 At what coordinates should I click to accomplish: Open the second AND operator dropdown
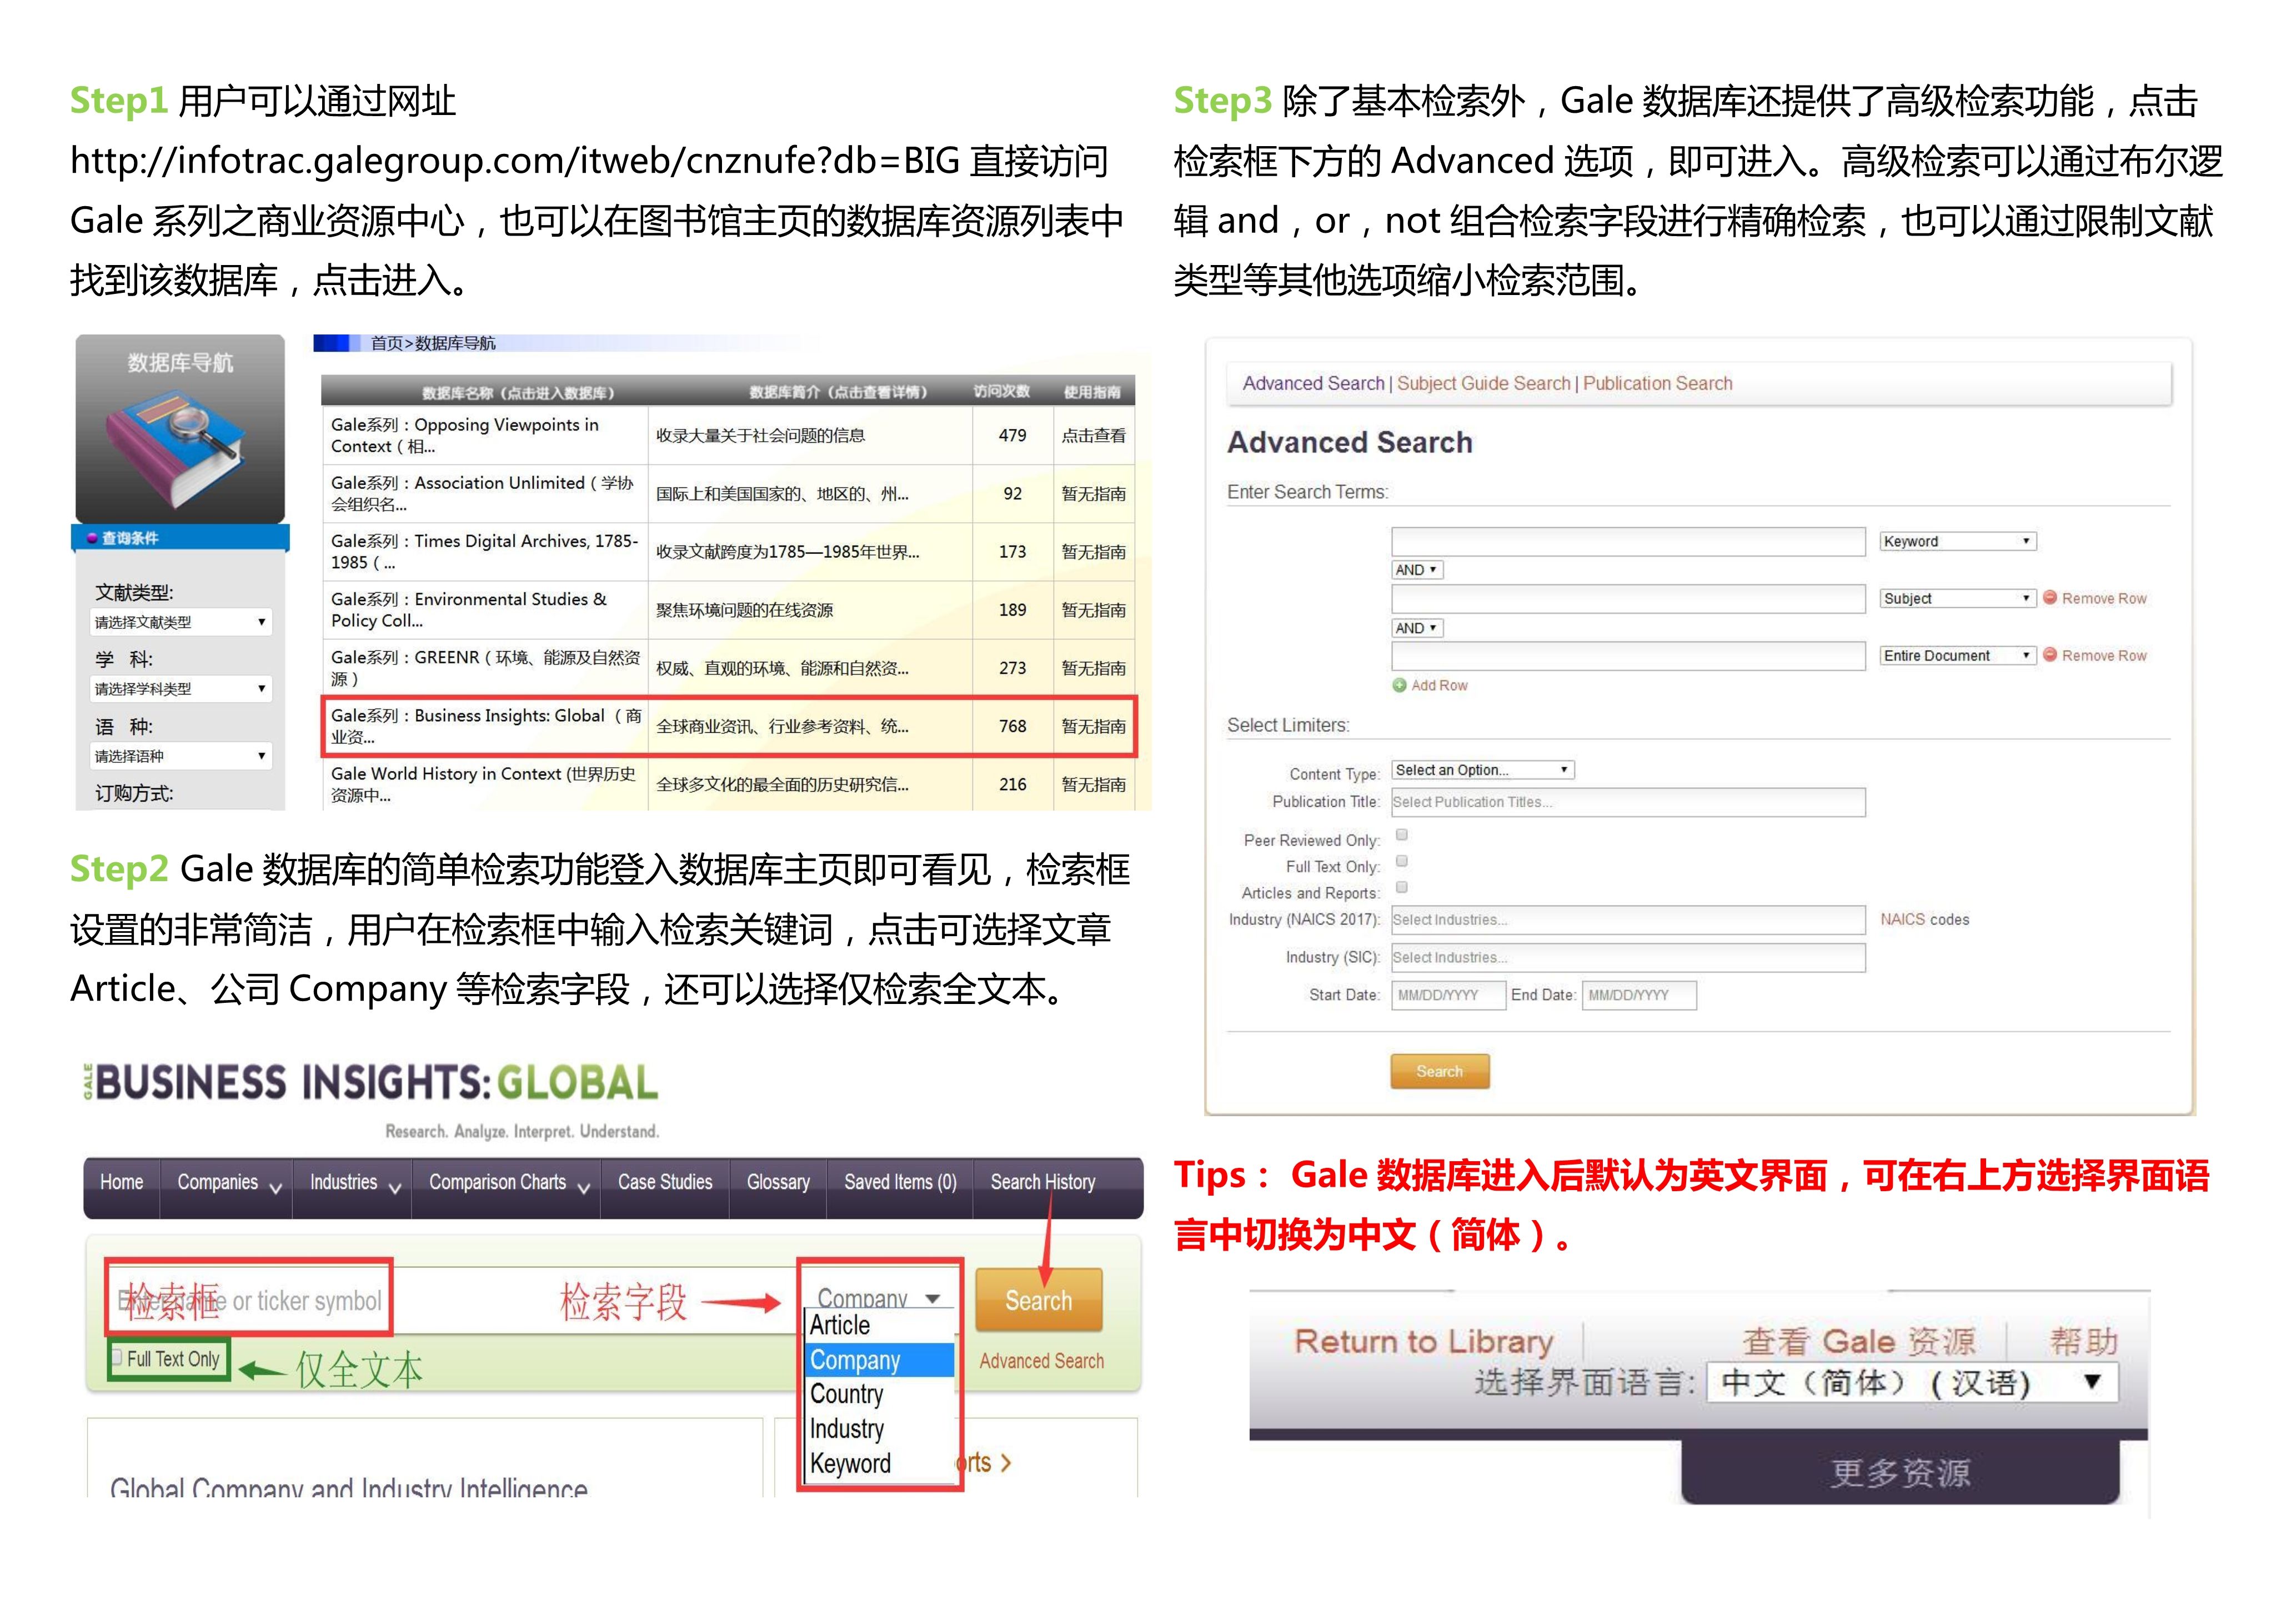pyautogui.click(x=1417, y=628)
